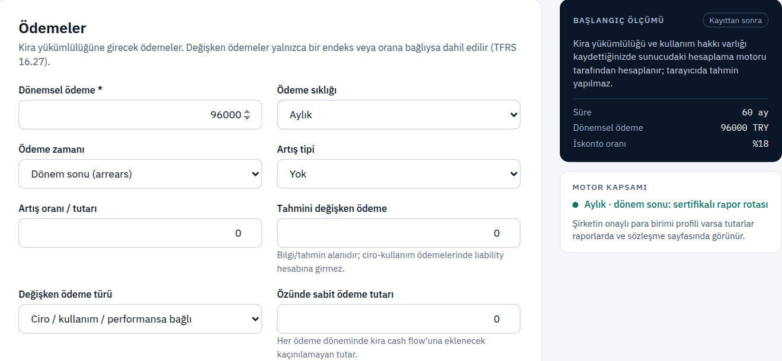Click the Her ödeme döneminde helper text

click(381, 348)
